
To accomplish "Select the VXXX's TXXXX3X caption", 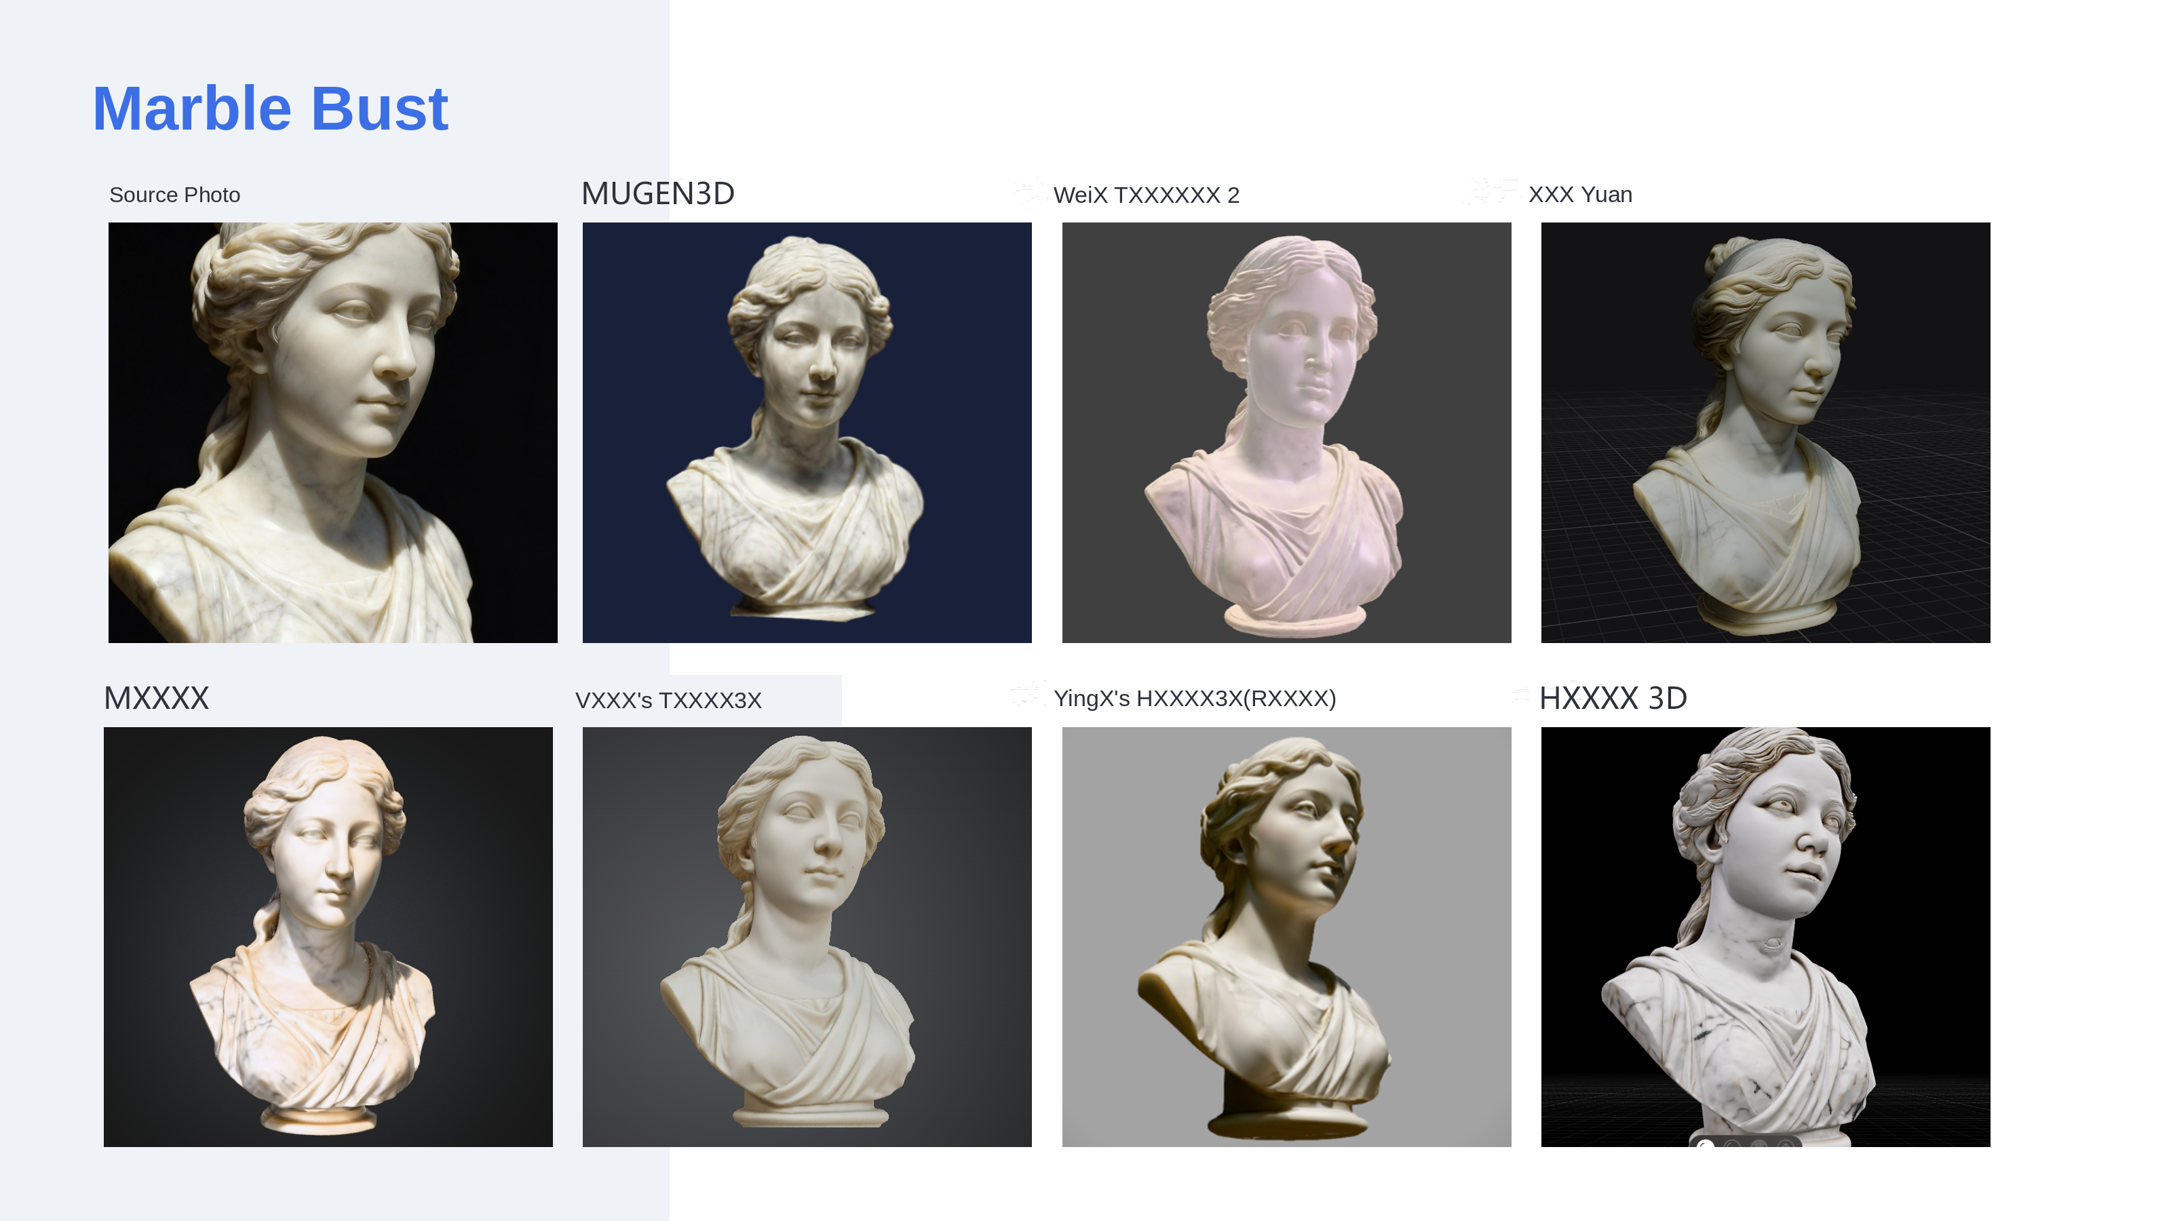I will coord(668,700).
